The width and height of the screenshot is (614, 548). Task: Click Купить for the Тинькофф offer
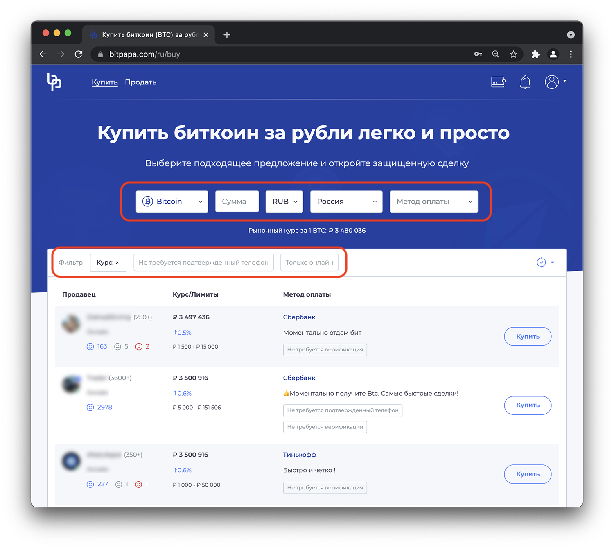528,474
